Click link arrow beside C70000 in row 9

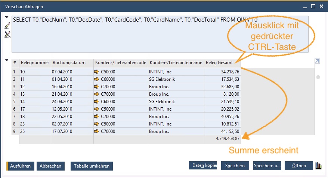pyautogui.click(x=98, y=131)
